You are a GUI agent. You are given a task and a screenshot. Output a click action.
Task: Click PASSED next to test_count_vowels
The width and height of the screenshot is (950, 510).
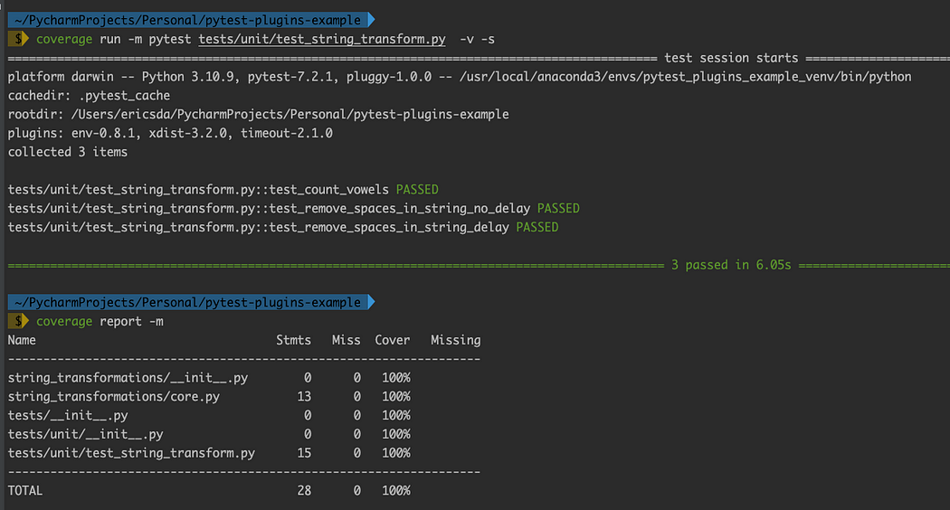pyautogui.click(x=417, y=190)
